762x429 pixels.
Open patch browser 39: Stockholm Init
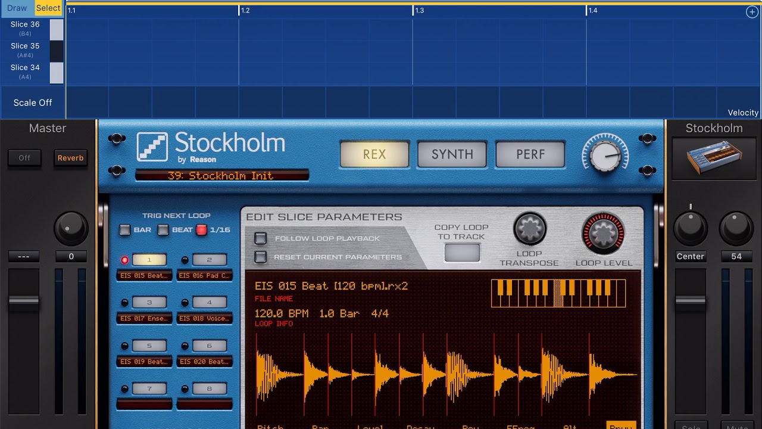(x=221, y=175)
